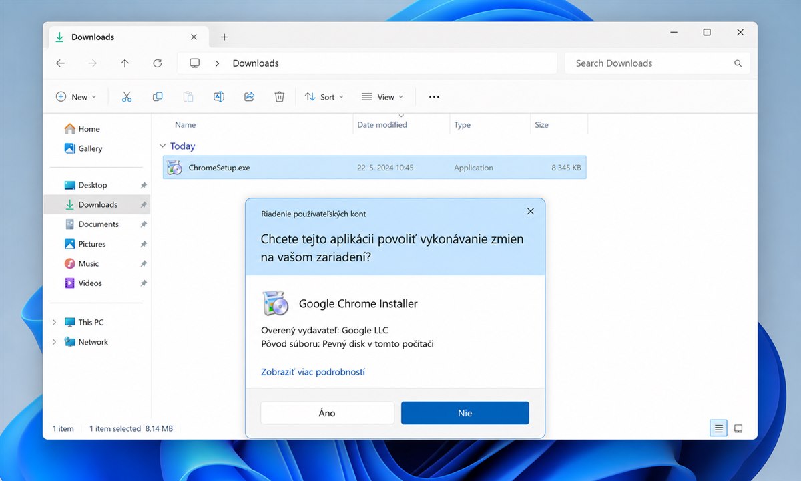The height and width of the screenshot is (481, 801).
Task: Open Gallery in the sidebar
Action: [x=83, y=148]
